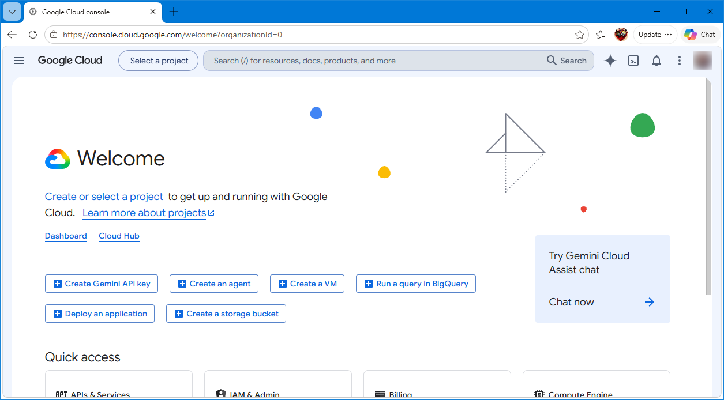Close the Google Cloud console tab

152,12
